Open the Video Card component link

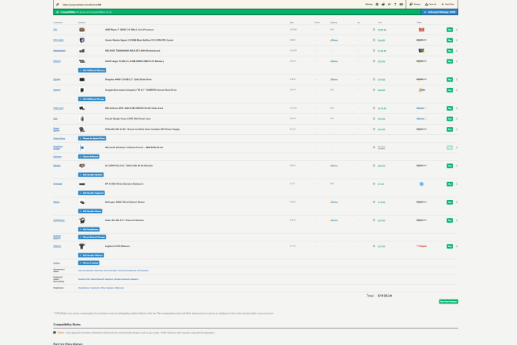(58, 108)
